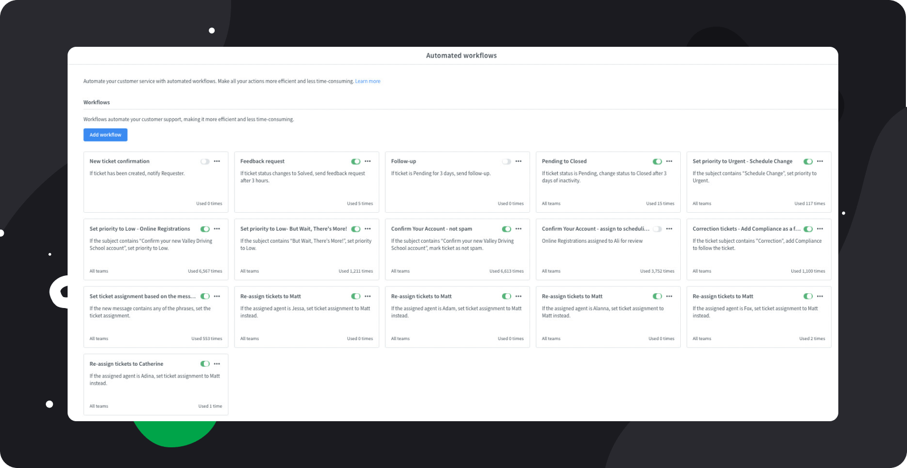
Task: Open more options for Pending to Closed
Action: (669, 161)
